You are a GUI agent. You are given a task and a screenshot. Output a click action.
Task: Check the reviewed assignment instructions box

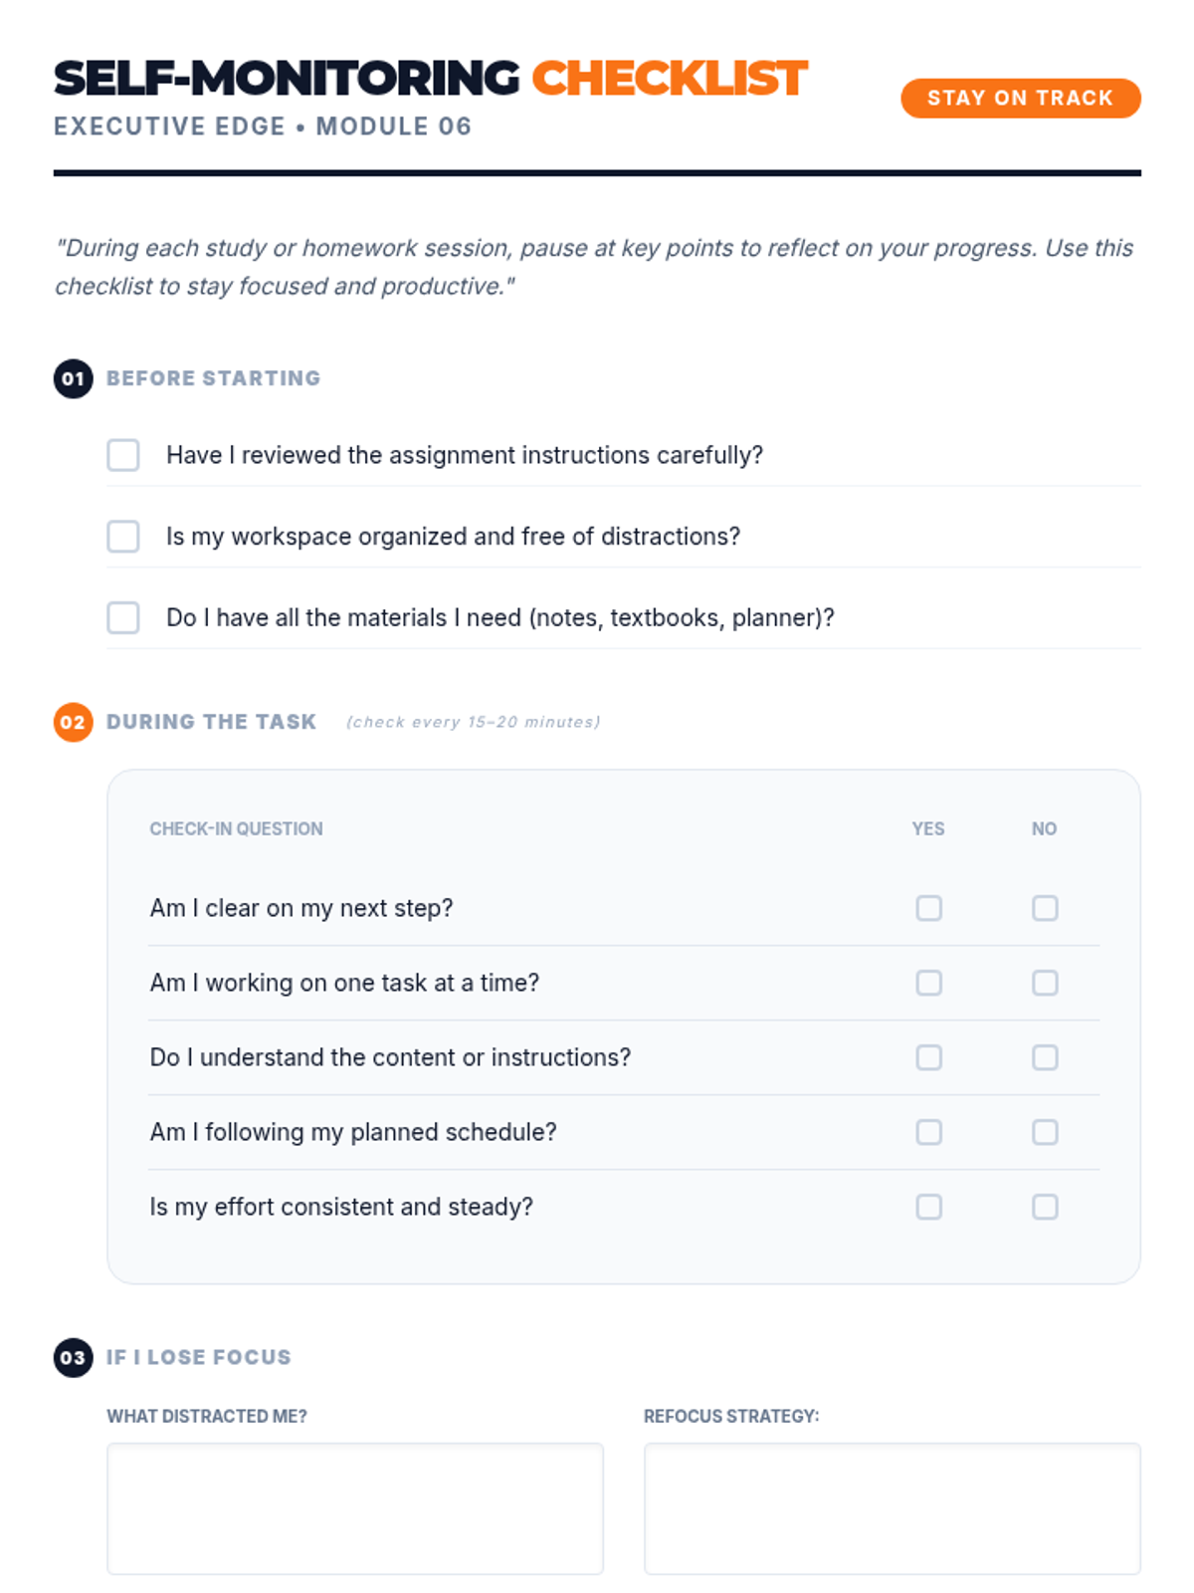pos(123,455)
